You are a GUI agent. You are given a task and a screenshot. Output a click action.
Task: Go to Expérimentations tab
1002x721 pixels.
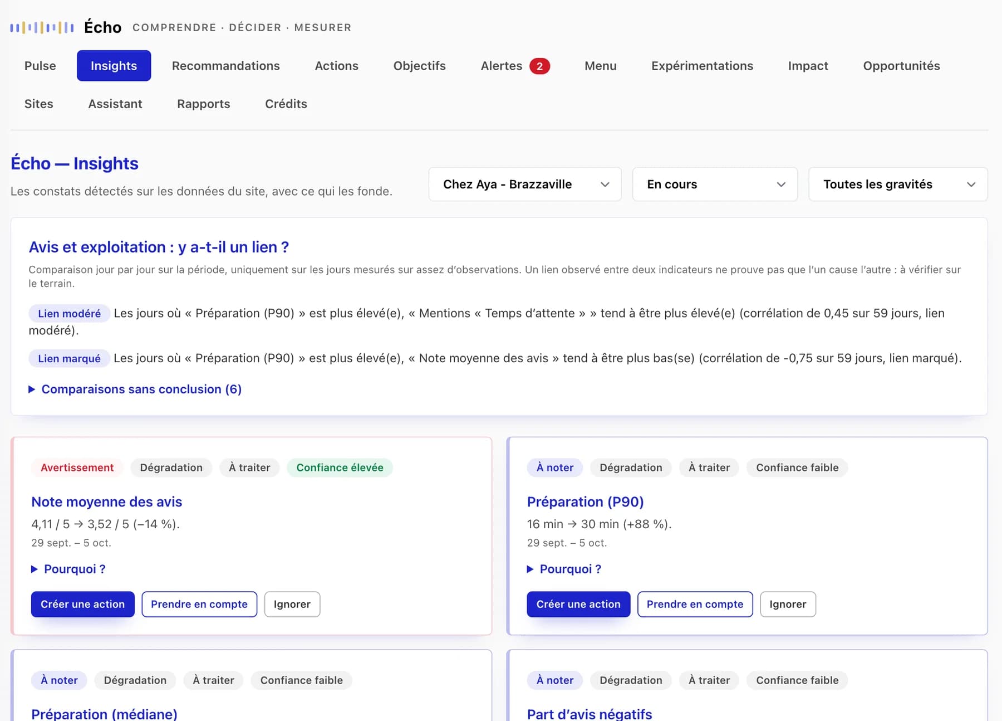pyautogui.click(x=702, y=66)
